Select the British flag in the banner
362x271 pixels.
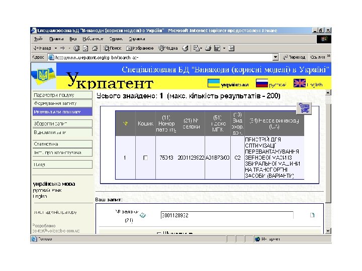tap(300, 83)
